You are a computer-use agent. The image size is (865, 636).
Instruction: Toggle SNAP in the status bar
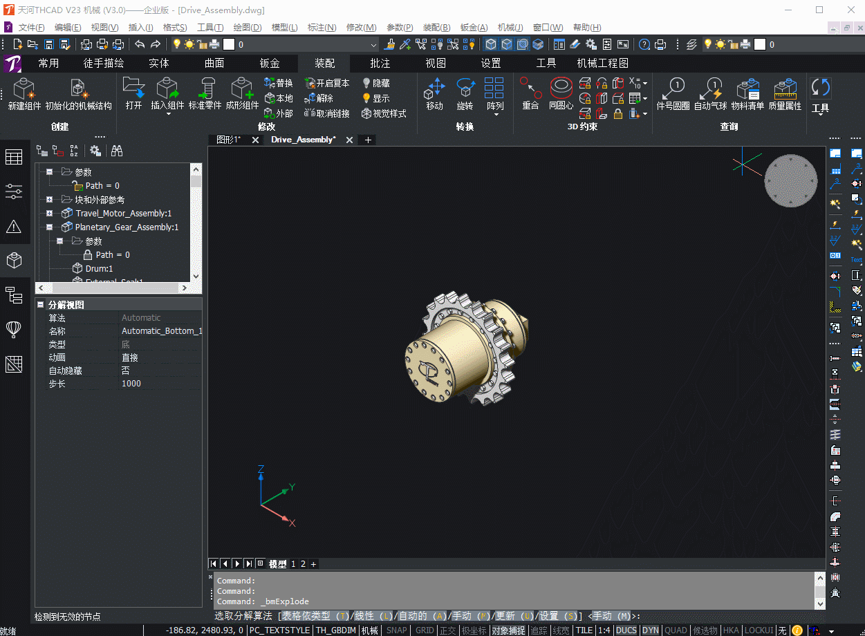(397, 630)
